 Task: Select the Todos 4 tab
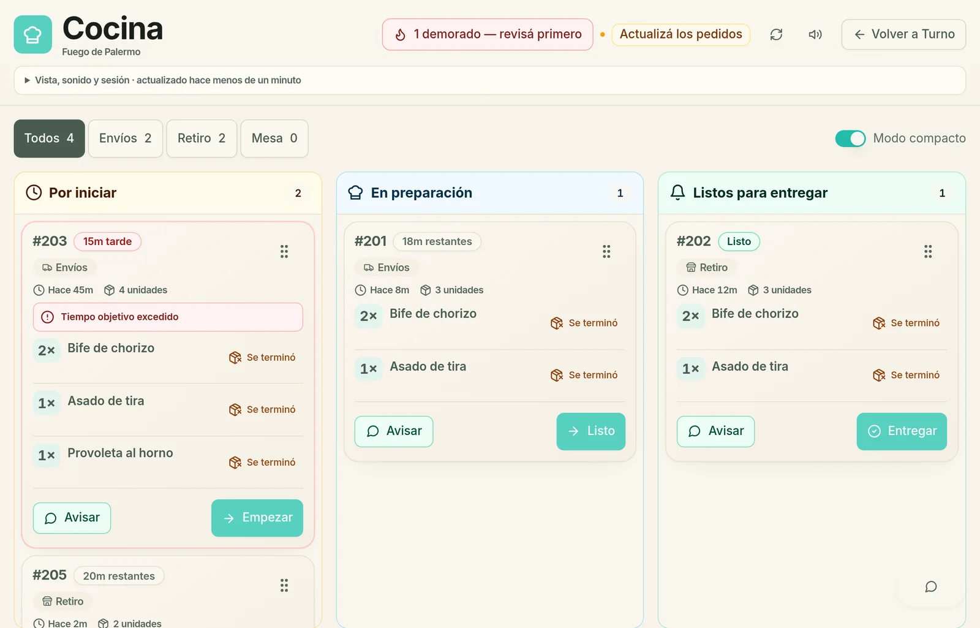50,138
